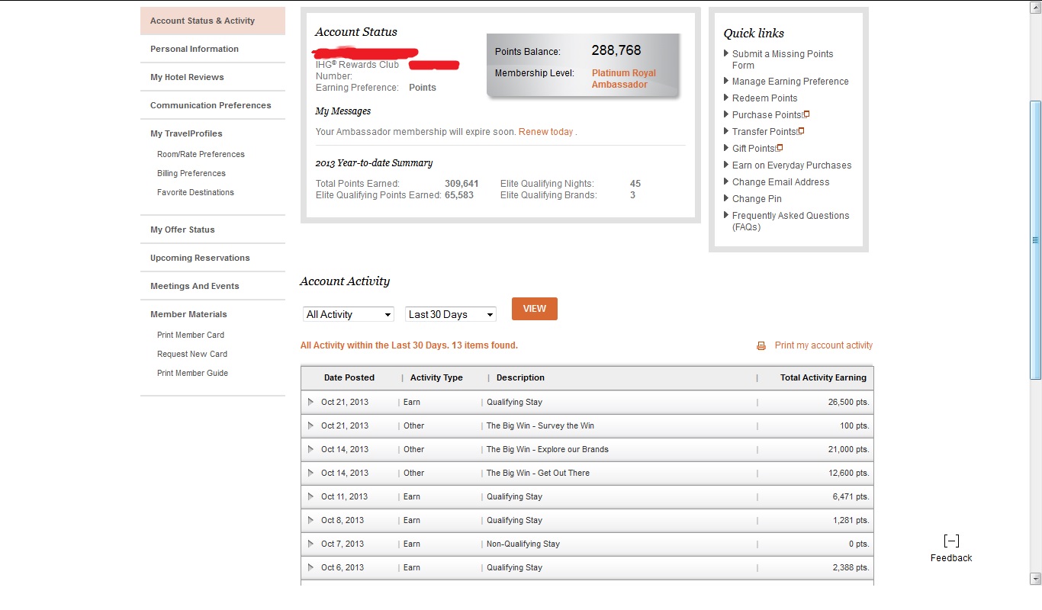Click the external link icon next to Transfer Points

click(x=801, y=131)
